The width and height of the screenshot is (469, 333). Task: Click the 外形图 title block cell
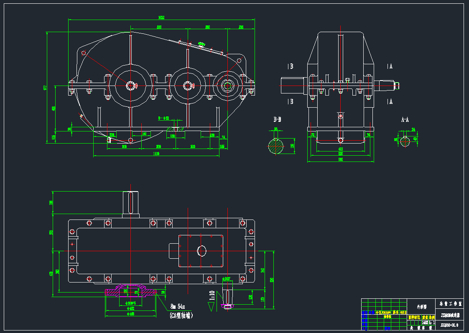tap(421, 307)
